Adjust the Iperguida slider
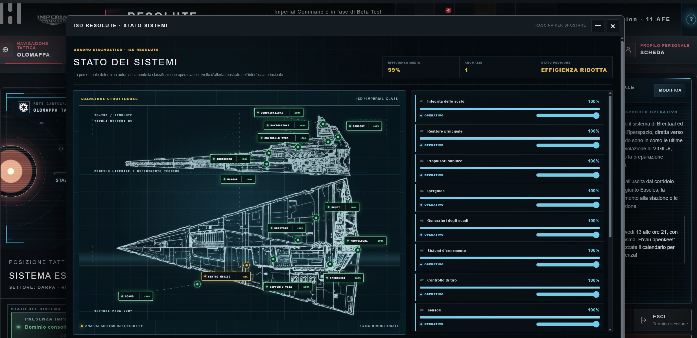This screenshot has width=697, height=338. coord(568,205)
